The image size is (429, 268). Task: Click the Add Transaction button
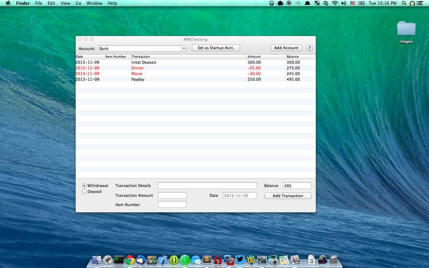click(288, 196)
